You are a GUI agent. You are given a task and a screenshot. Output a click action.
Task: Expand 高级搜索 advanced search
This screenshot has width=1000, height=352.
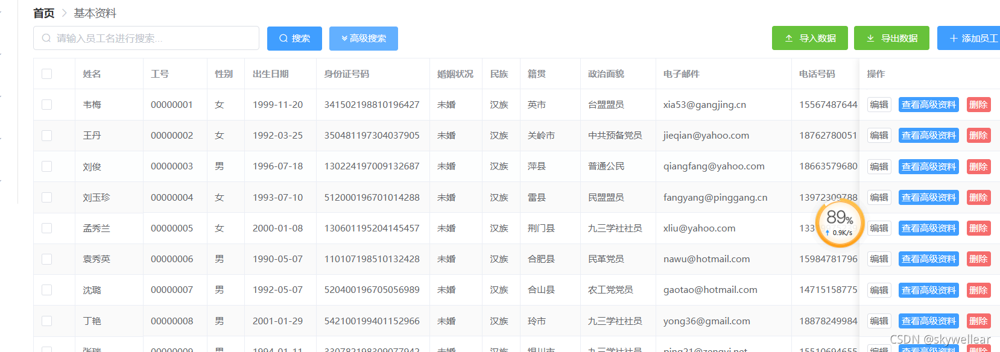point(364,39)
